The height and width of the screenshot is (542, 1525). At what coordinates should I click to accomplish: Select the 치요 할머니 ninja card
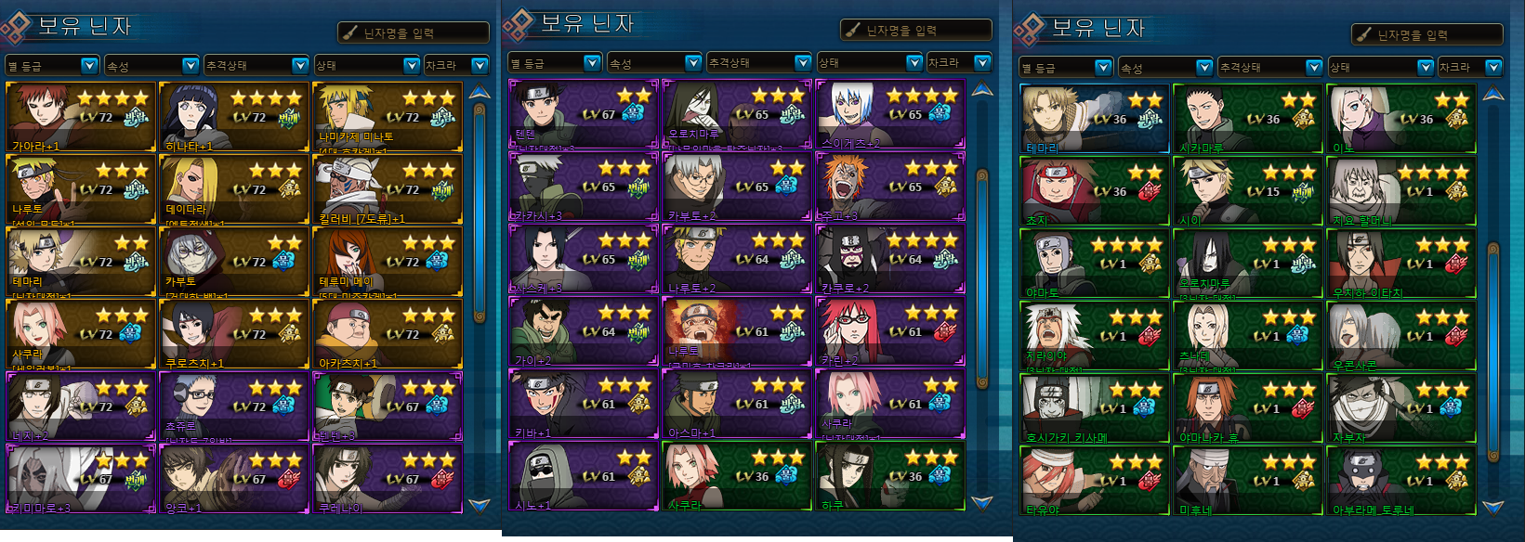(x=1401, y=192)
